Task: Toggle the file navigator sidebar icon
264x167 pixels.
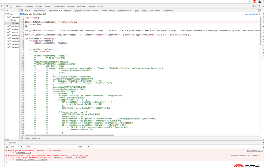Action: (22, 11)
